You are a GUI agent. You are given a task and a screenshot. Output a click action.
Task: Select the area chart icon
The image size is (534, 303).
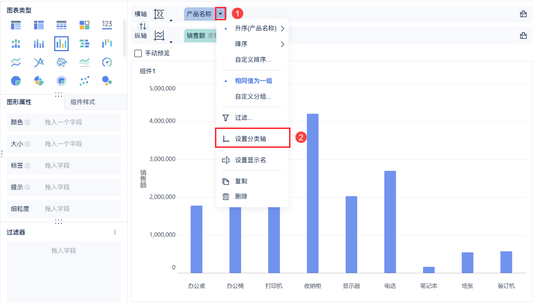click(x=84, y=62)
